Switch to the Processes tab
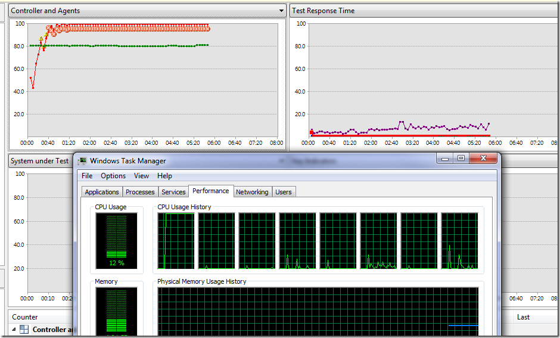560x338 pixels. [140, 192]
